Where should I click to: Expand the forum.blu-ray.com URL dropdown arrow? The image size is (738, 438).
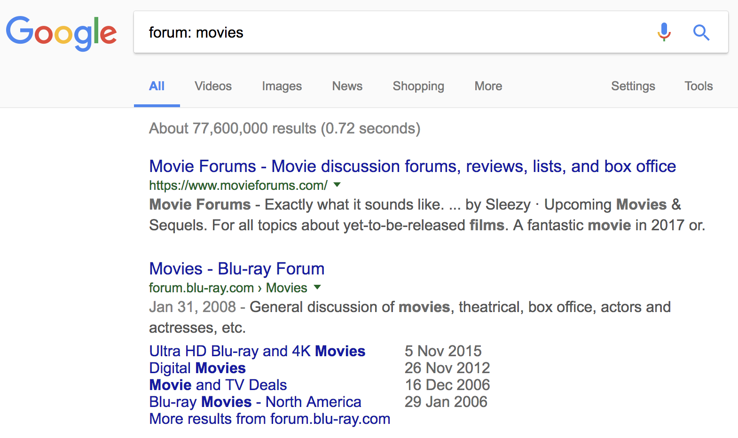click(317, 287)
